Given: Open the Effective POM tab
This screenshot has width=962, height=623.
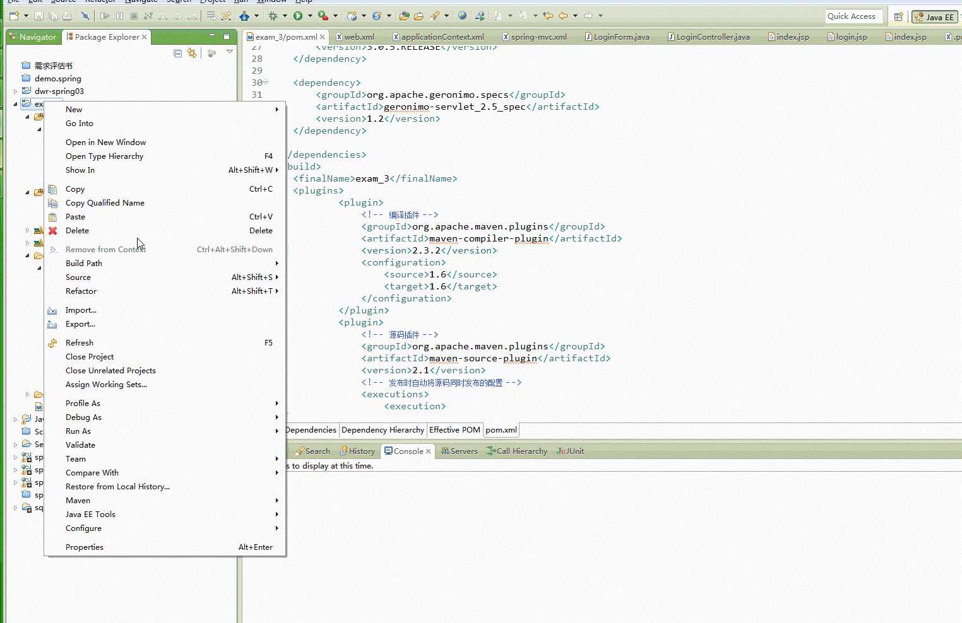Looking at the screenshot, I should 454,430.
